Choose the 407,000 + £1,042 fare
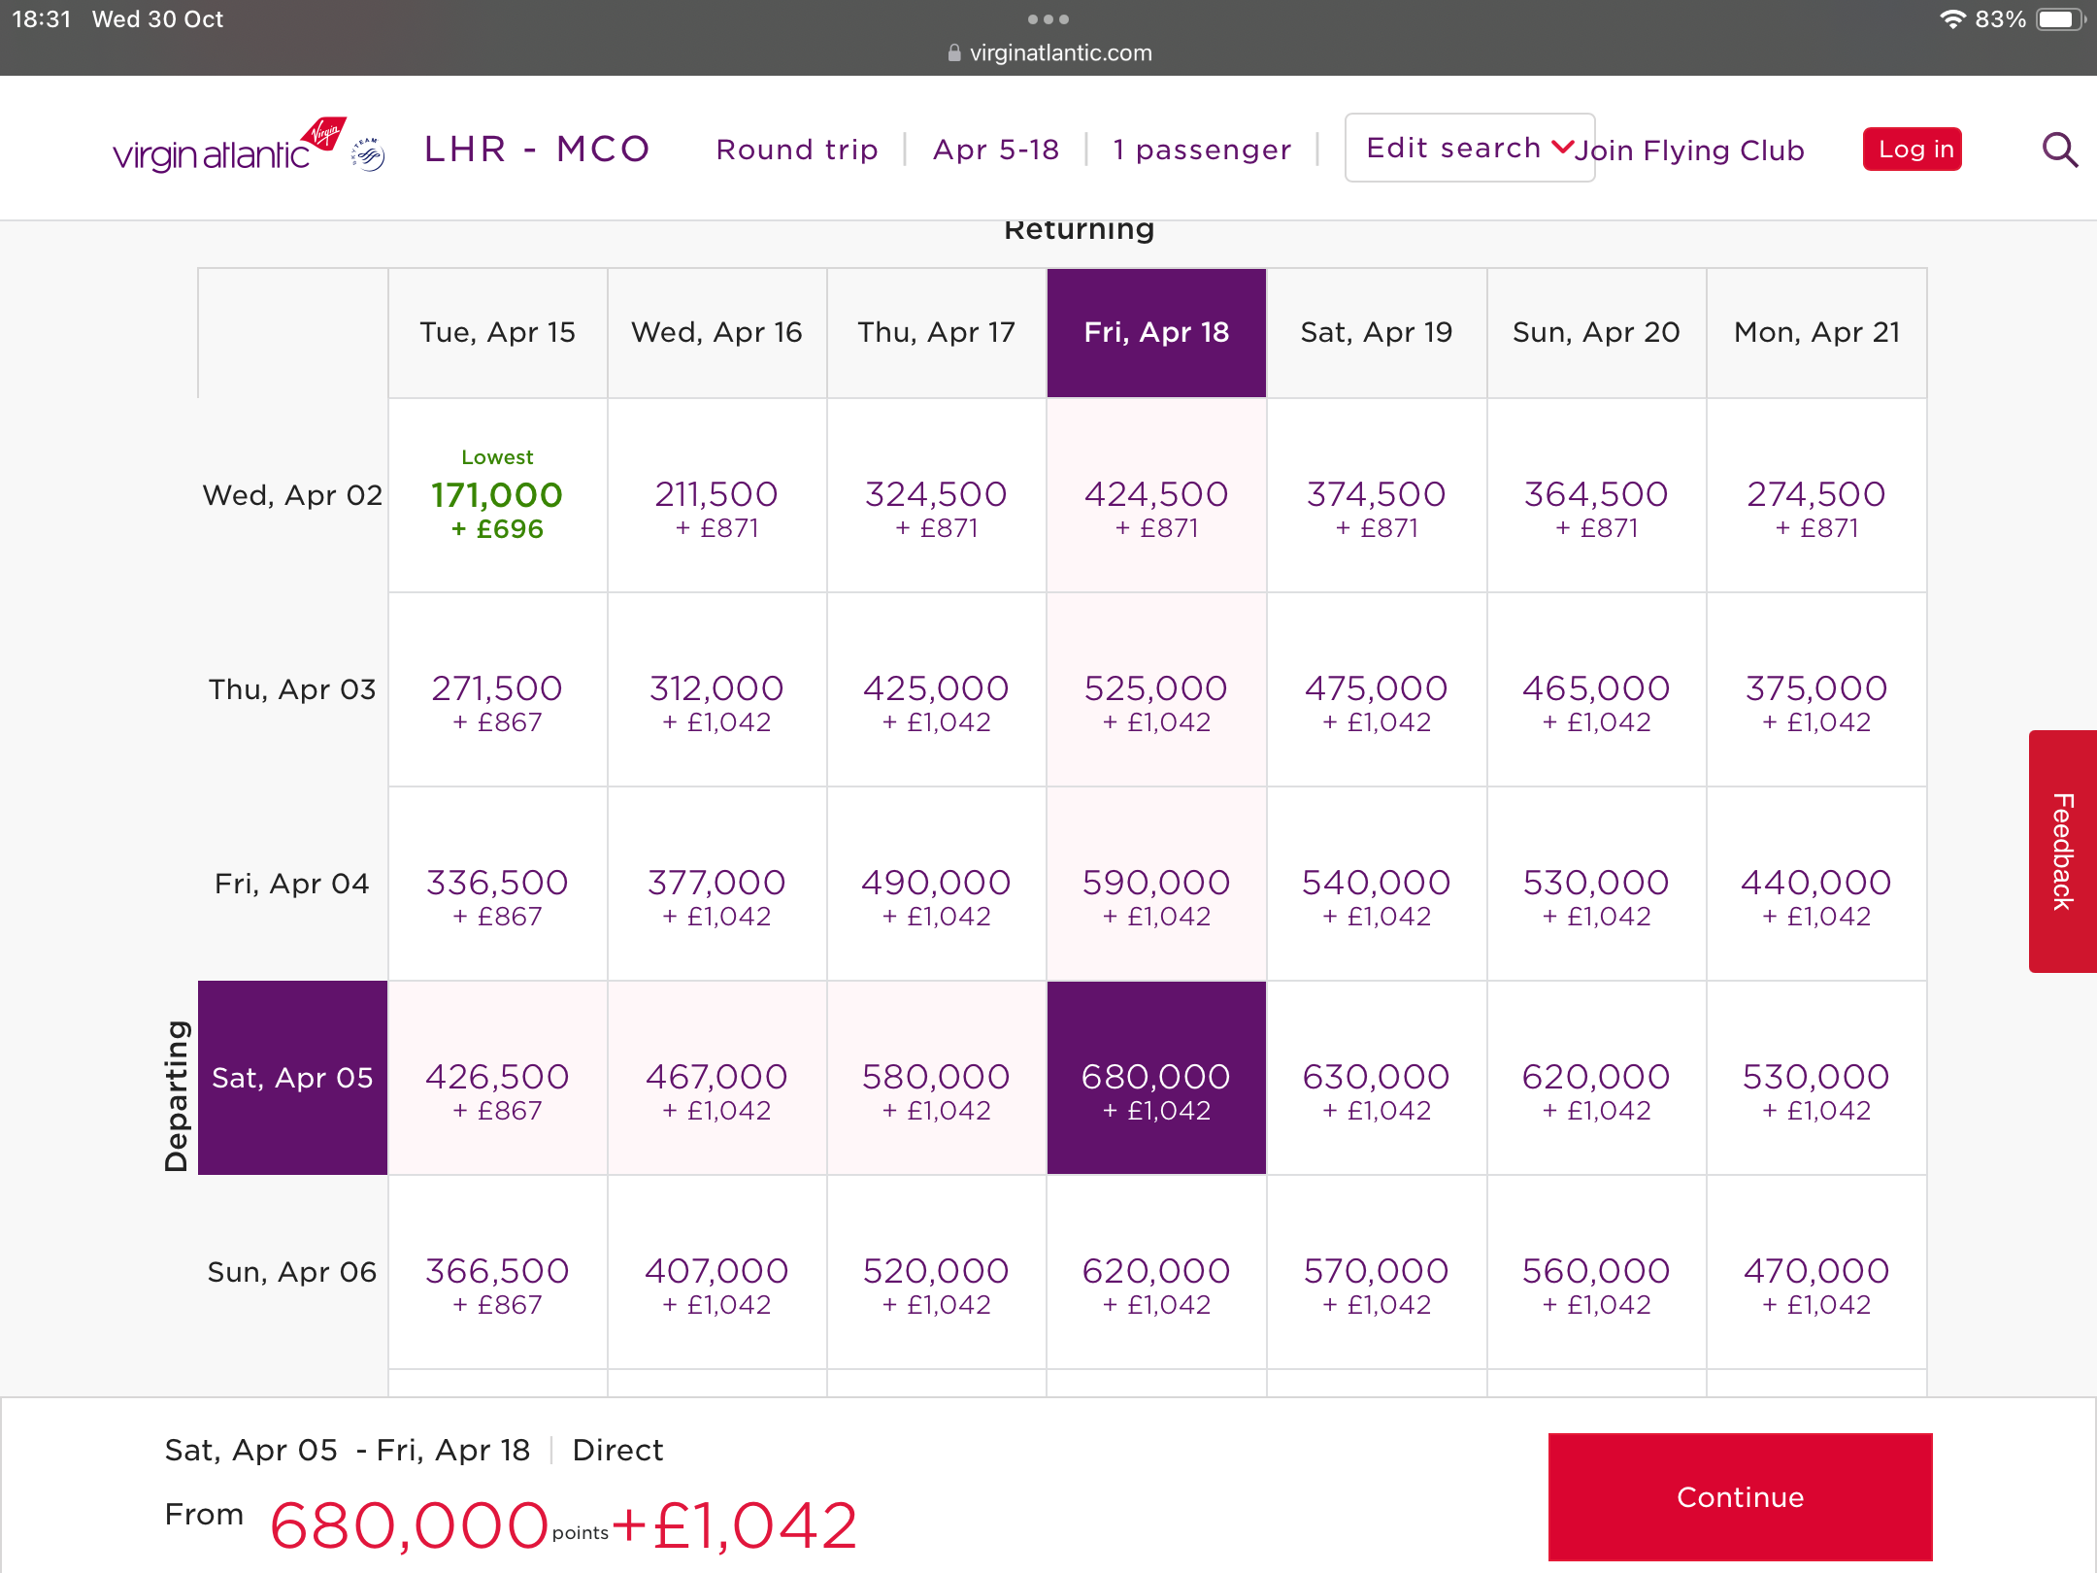 pos(717,1272)
